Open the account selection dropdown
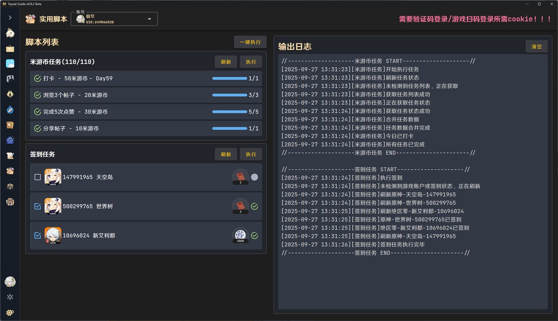Viewport: 558px width, 321px height. tap(150, 19)
